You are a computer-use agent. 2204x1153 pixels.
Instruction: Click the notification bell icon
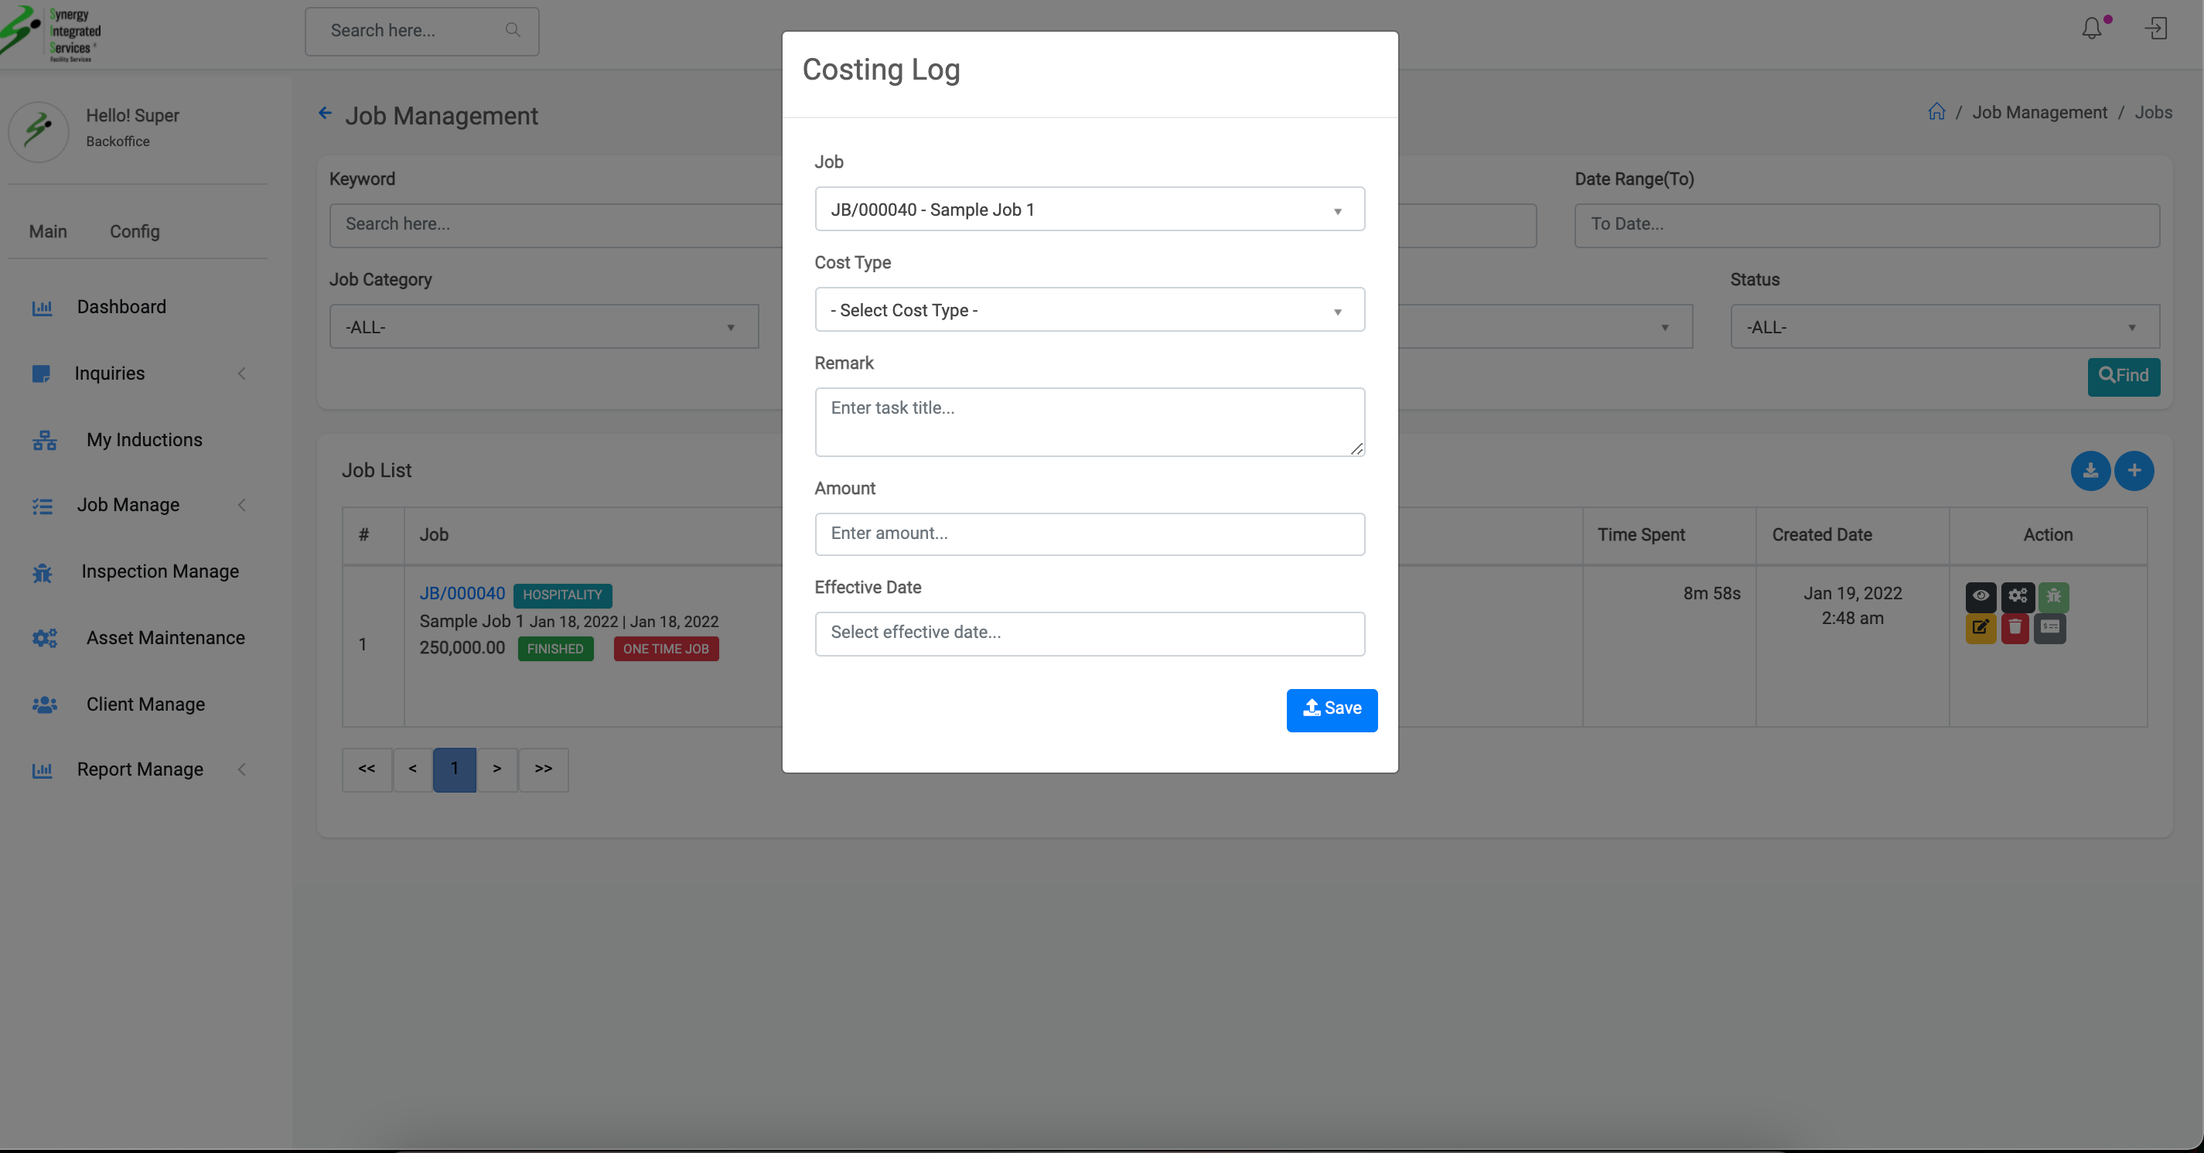click(x=2091, y=29)
